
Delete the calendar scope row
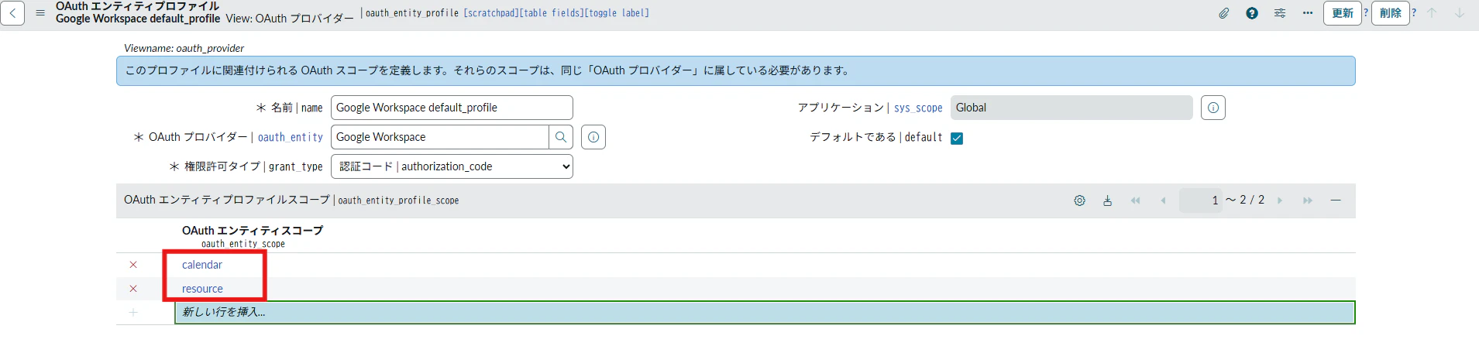(133, 265)
